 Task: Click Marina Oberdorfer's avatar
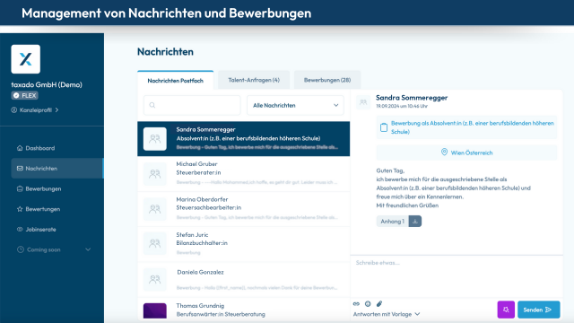coord(155,209)
